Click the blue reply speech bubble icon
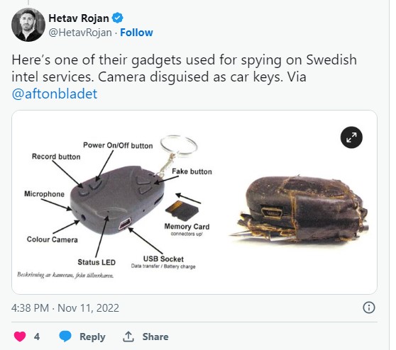This screenshot has height=350, width=396. tap(65, 337)
